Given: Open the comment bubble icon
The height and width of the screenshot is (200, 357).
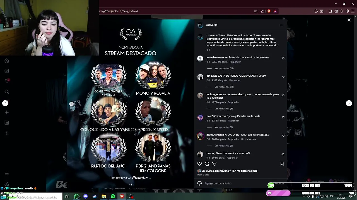Looking at the screenshot, I should (207, 164).
